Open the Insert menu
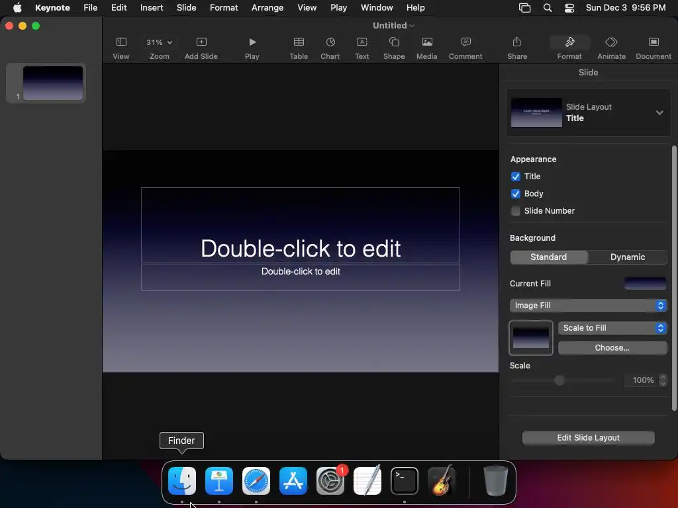Viewport: 678px width, 508px height. (152, 8)
